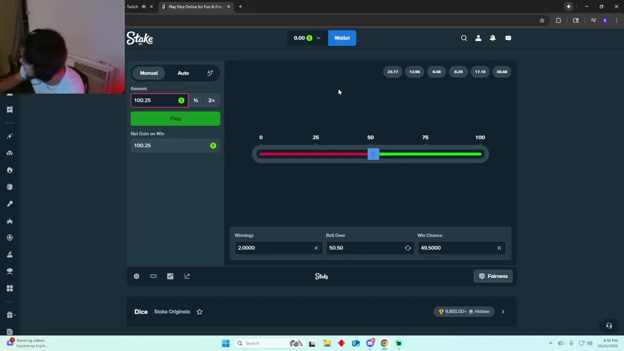Open Stake Originals link
This screenshot has width=624, height=351.
(x=172, y=312)
